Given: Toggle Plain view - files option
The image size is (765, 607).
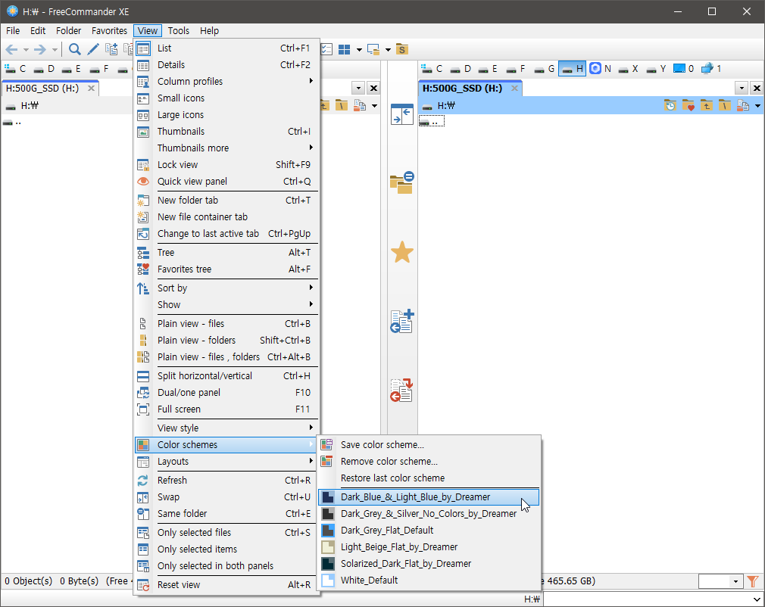Looking at the screenshot, I should 227,324.
